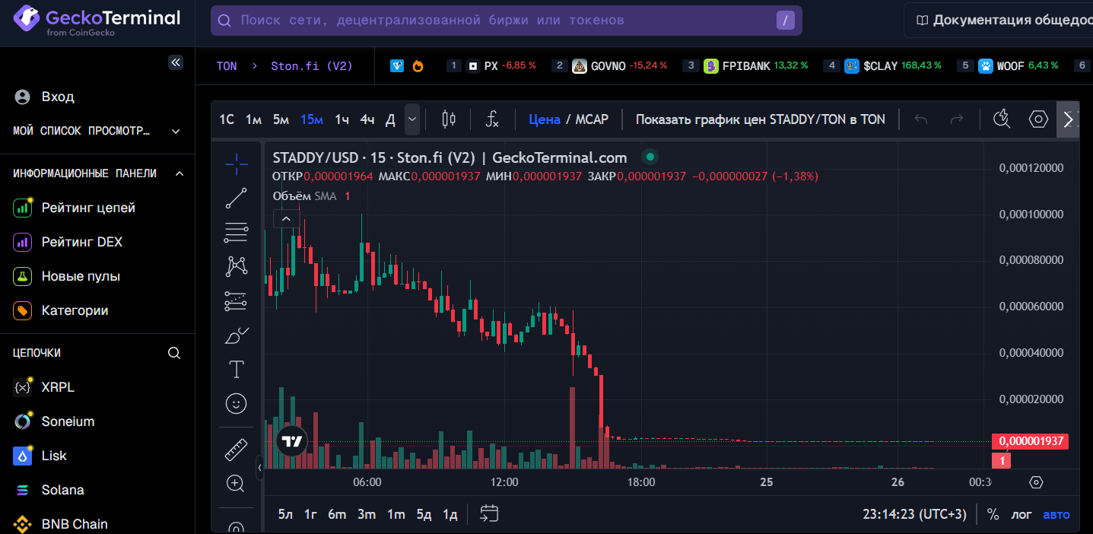
Task: Open the quick search lightning icon
Action: click(1002, 119)
